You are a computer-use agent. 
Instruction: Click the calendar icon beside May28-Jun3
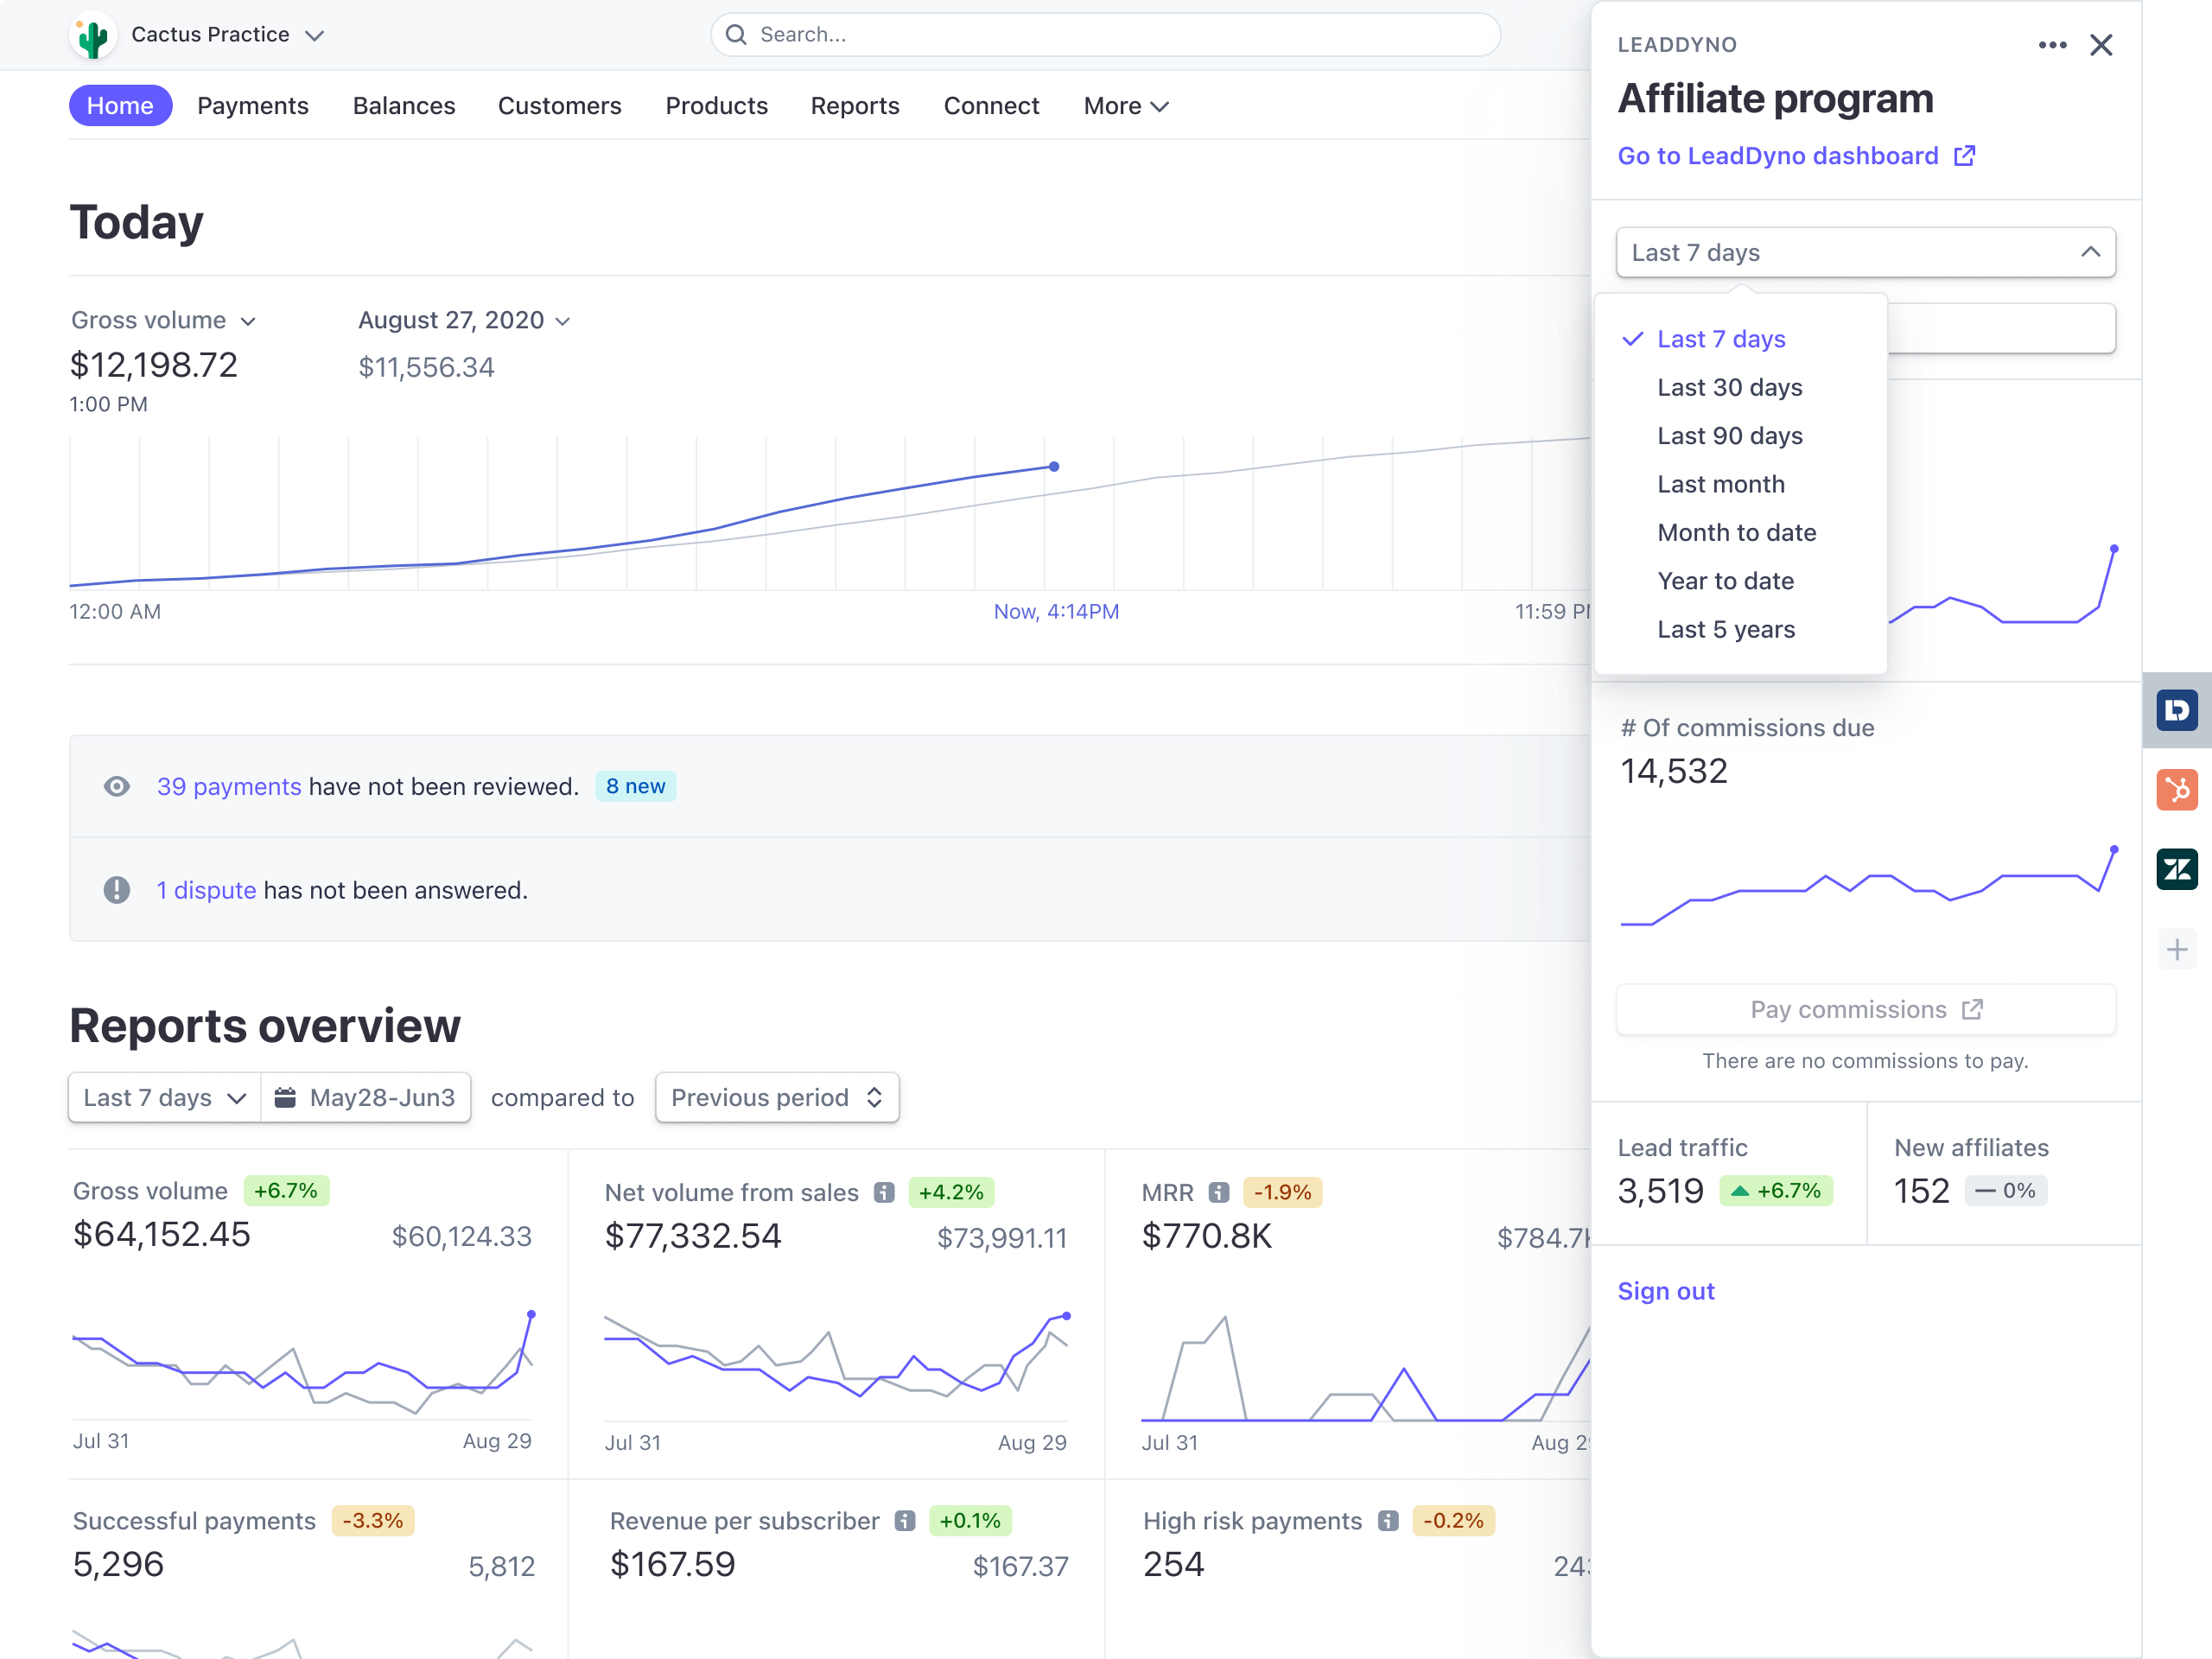(287, 1097)
